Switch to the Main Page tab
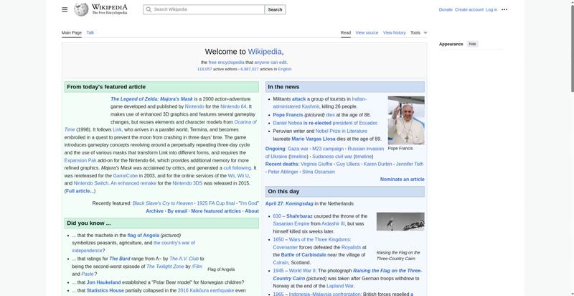 point(72,32)
